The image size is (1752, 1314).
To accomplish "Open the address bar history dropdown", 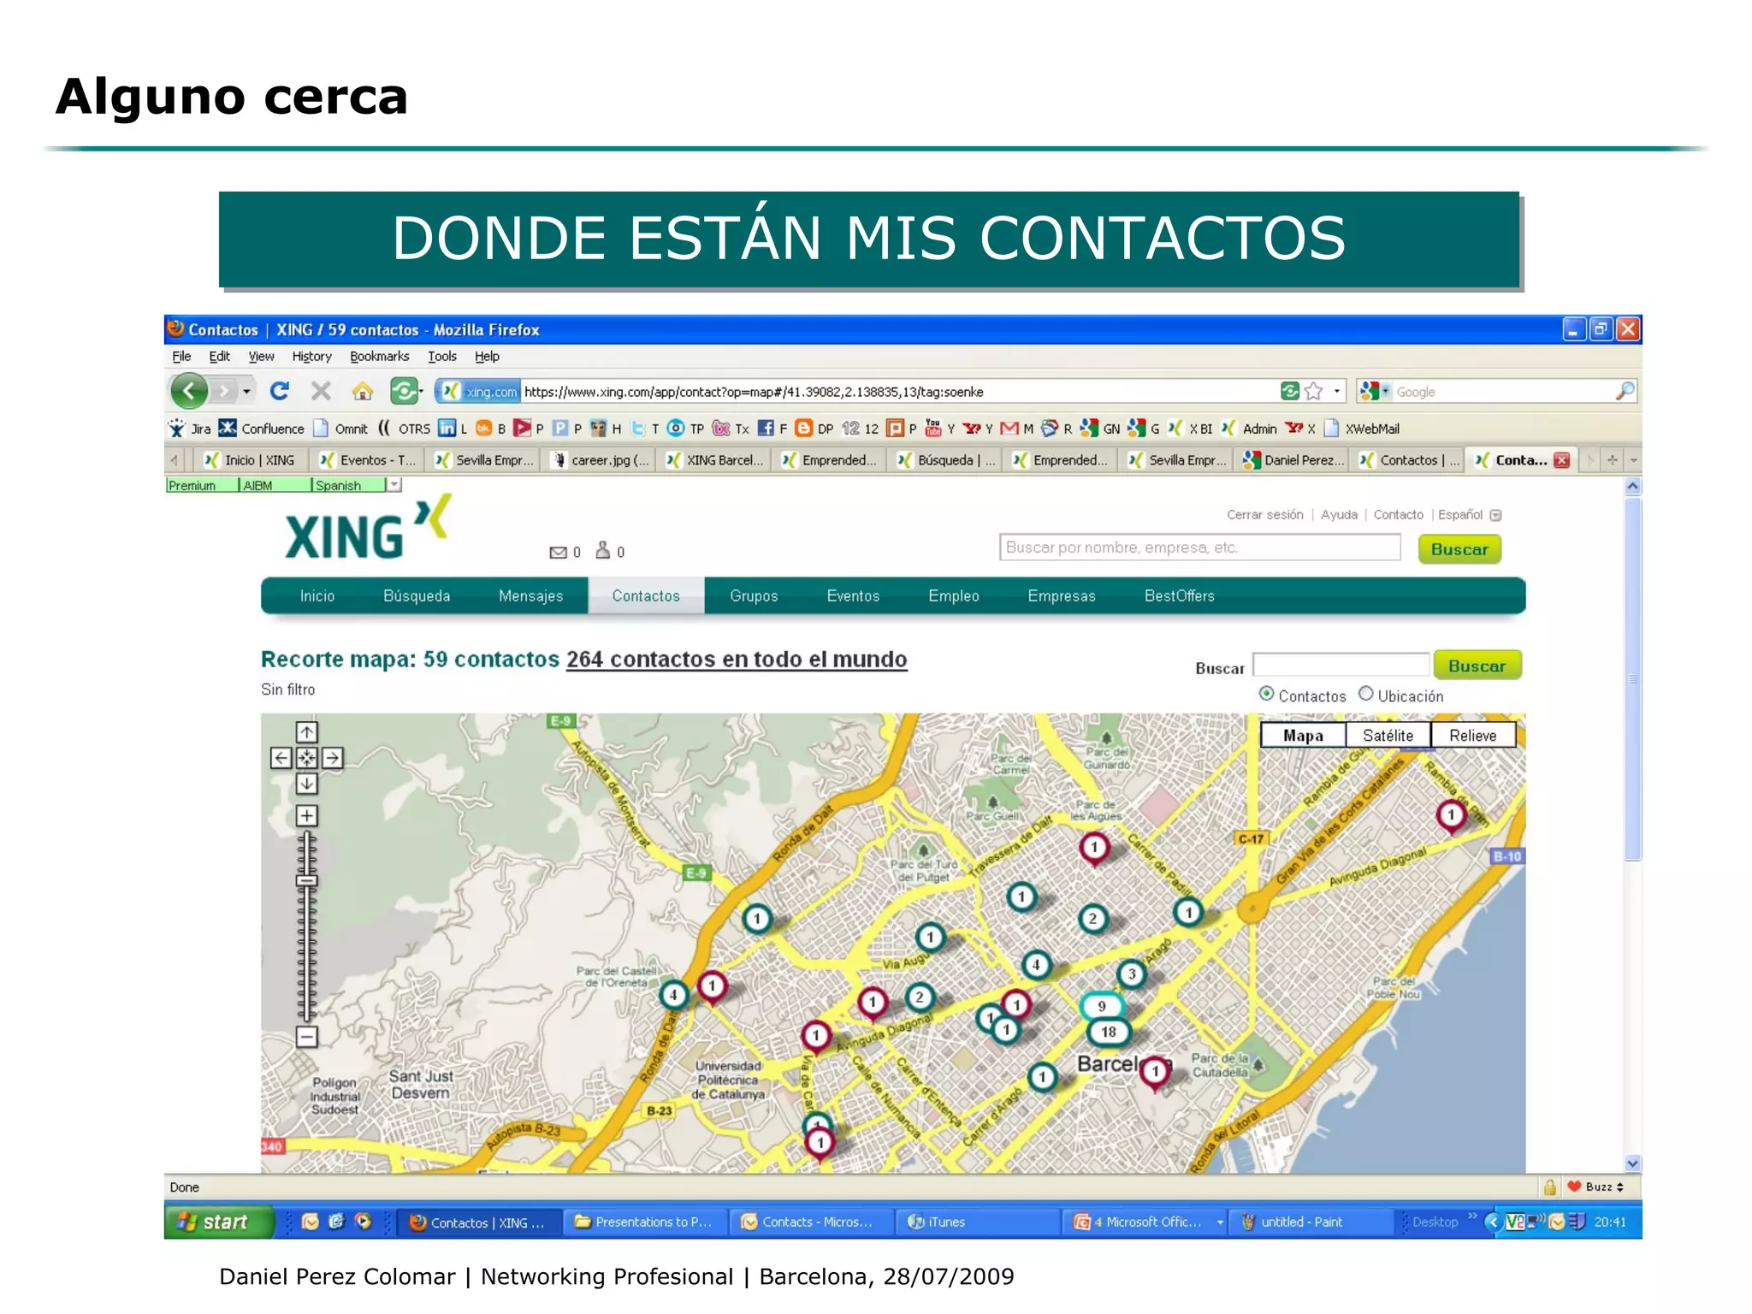I will coord(1336,391).
